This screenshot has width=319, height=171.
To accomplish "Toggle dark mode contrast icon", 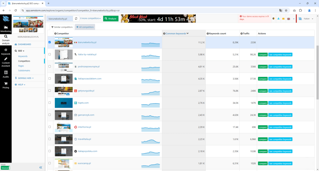I will click(274, 19).
